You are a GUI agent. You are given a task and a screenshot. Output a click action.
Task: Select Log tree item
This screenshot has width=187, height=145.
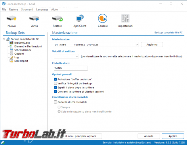[x=17, y=57]
